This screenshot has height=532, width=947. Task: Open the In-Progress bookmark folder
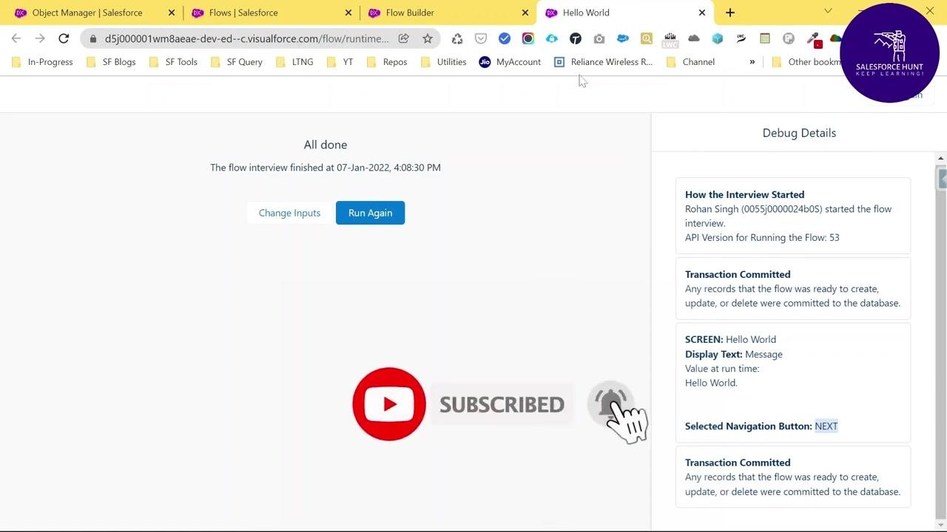pos(42,62)
